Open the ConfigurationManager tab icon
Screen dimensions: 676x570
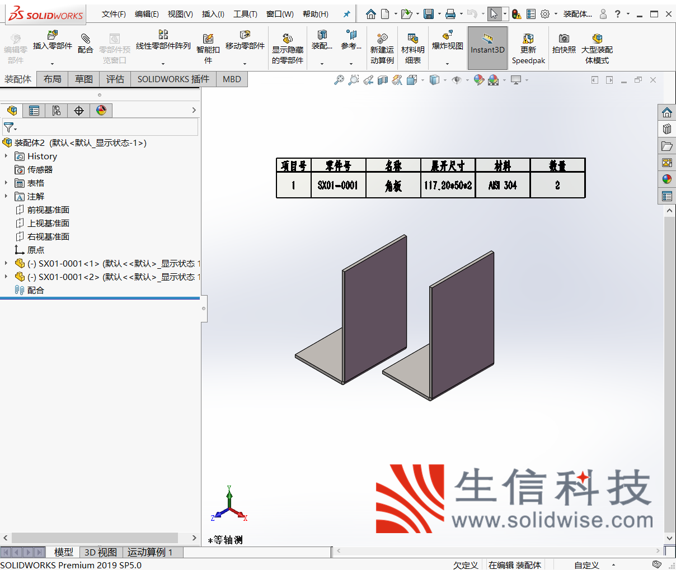pyautogui.click(x=57, y=111)
